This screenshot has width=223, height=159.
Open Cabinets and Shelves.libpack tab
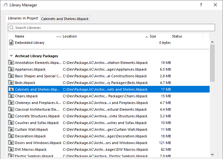[65, 19]
